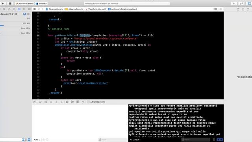Select the CPU 0% gauge row
This screenshot has height=142, width=252.
tap(16, 19)
